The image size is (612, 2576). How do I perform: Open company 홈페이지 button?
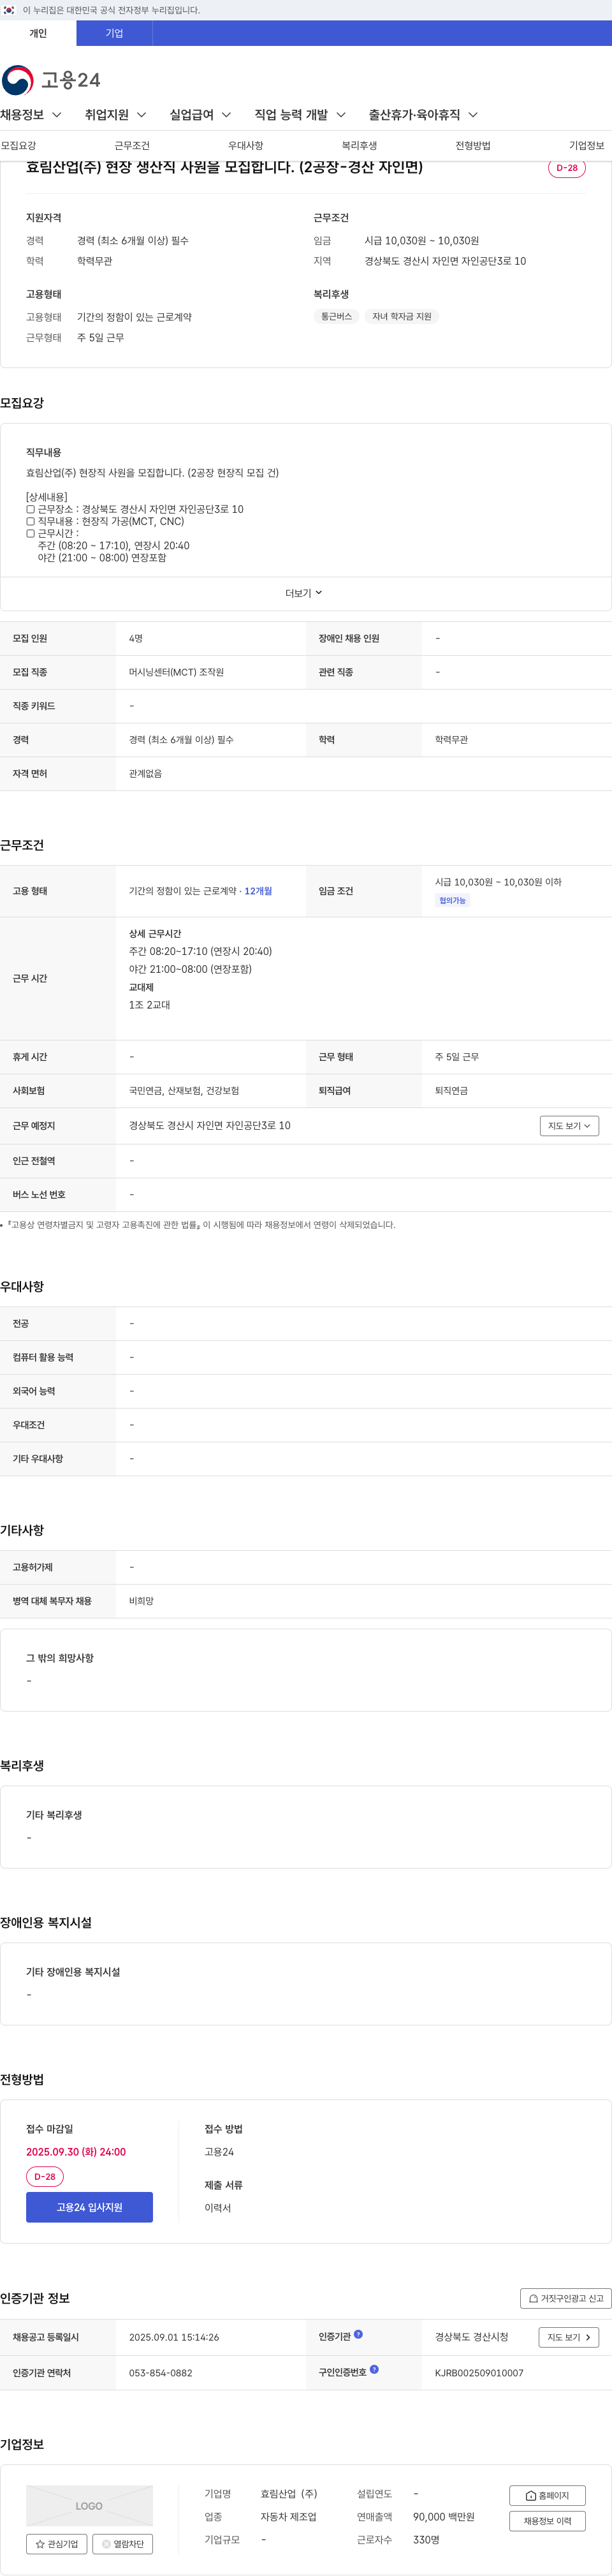point(547,2495)
